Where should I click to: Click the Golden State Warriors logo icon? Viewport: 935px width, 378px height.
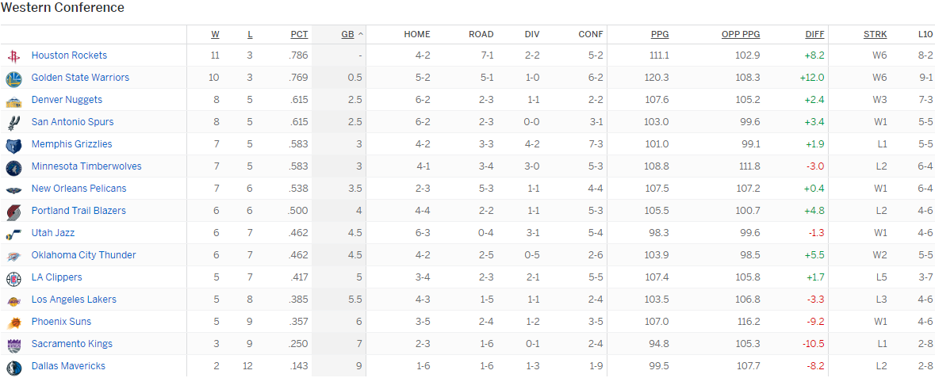13,78
